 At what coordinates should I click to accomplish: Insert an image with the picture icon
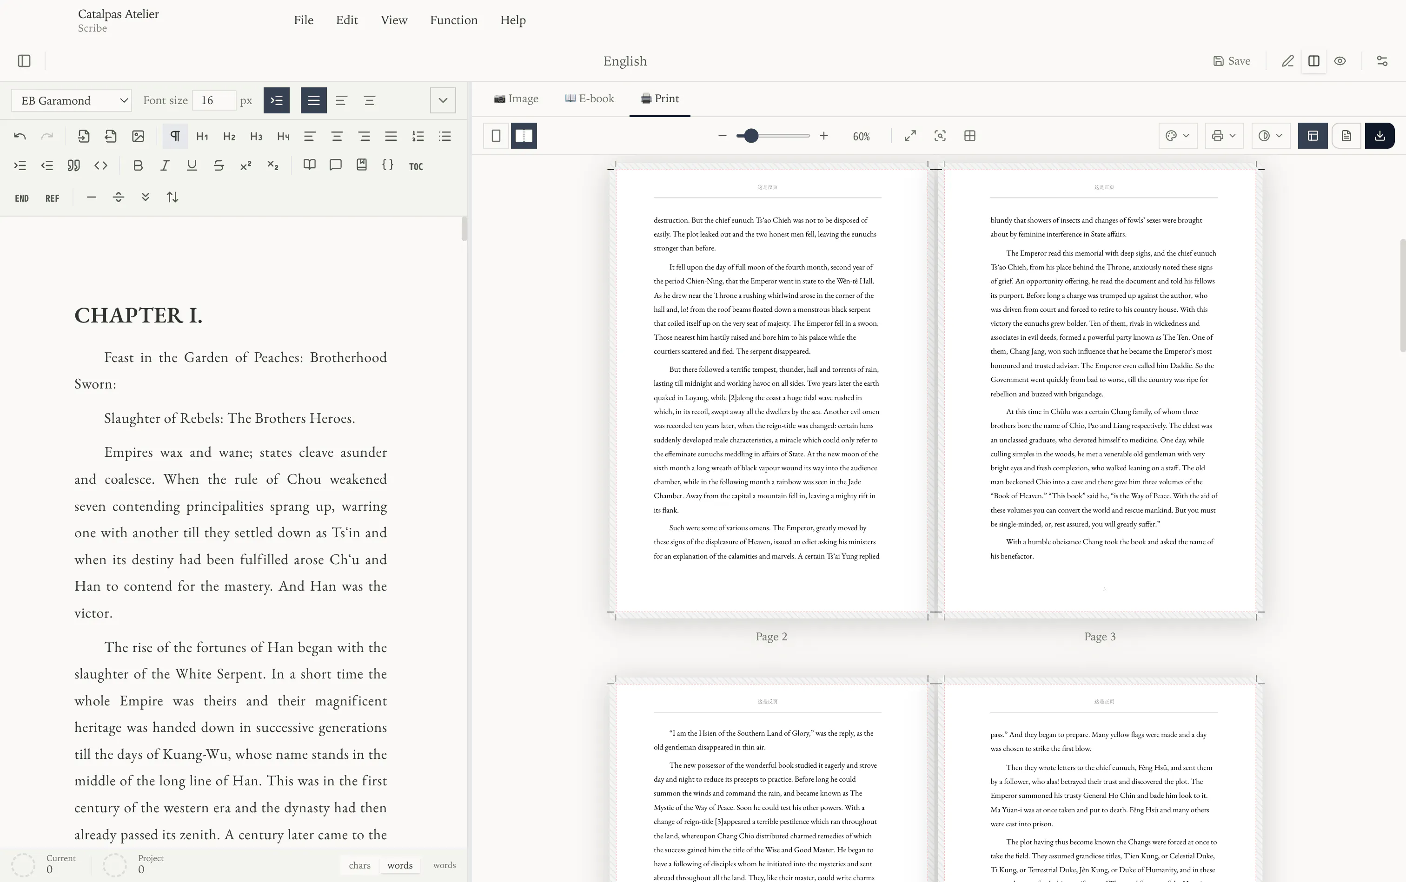pyautogui.click(x=138, y=137)
